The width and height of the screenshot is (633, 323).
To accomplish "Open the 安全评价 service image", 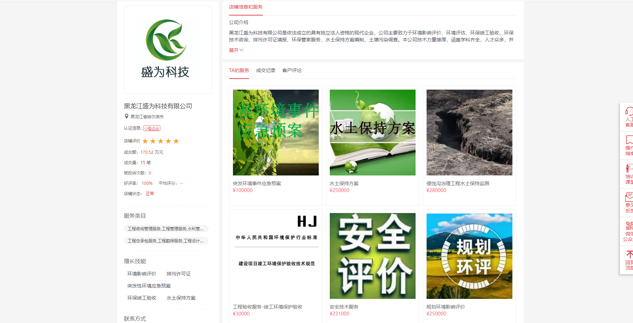I will (x=372, y=256).
